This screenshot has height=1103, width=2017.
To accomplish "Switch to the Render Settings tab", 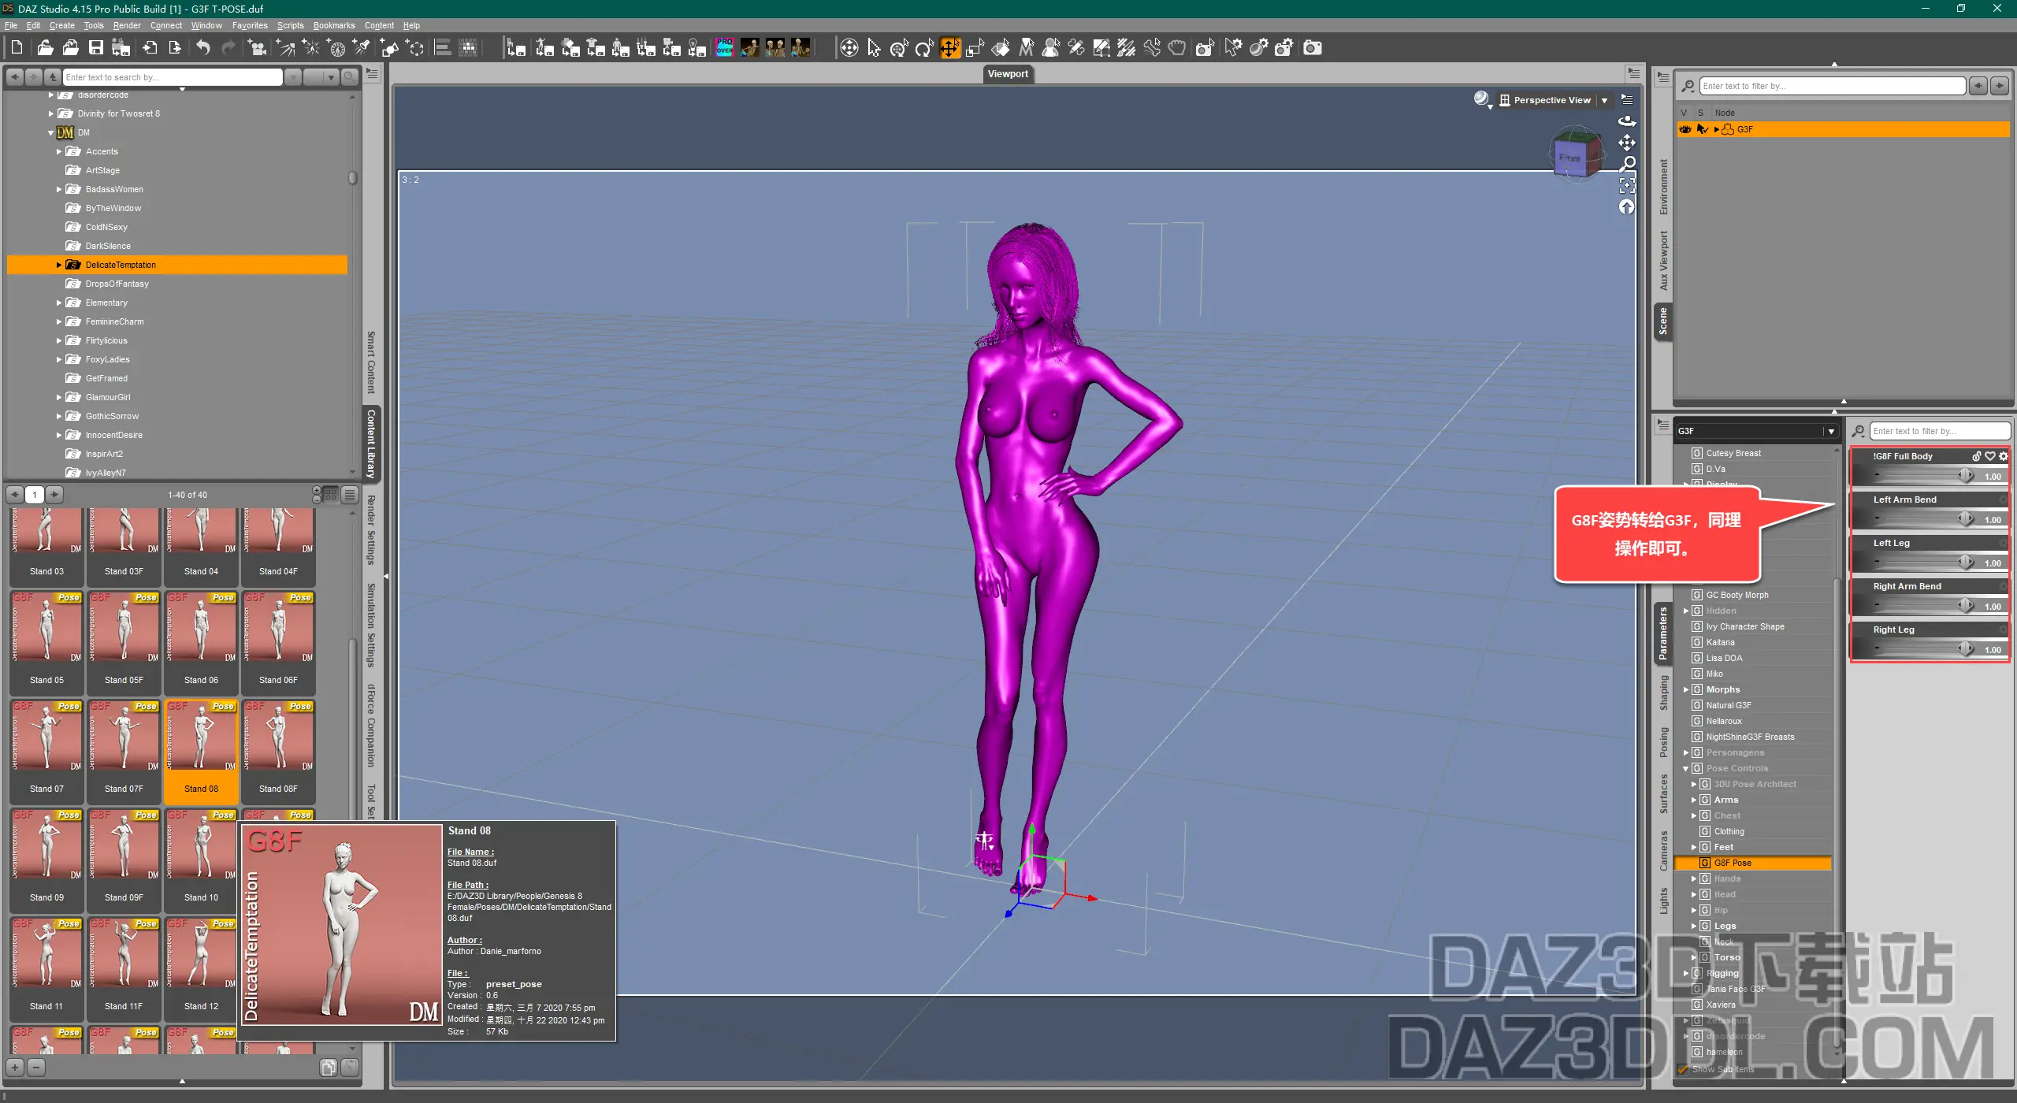I will coord(371,529).
